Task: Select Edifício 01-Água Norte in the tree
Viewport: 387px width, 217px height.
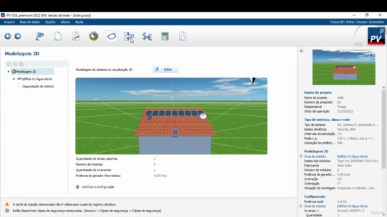Action: (36, 79)
